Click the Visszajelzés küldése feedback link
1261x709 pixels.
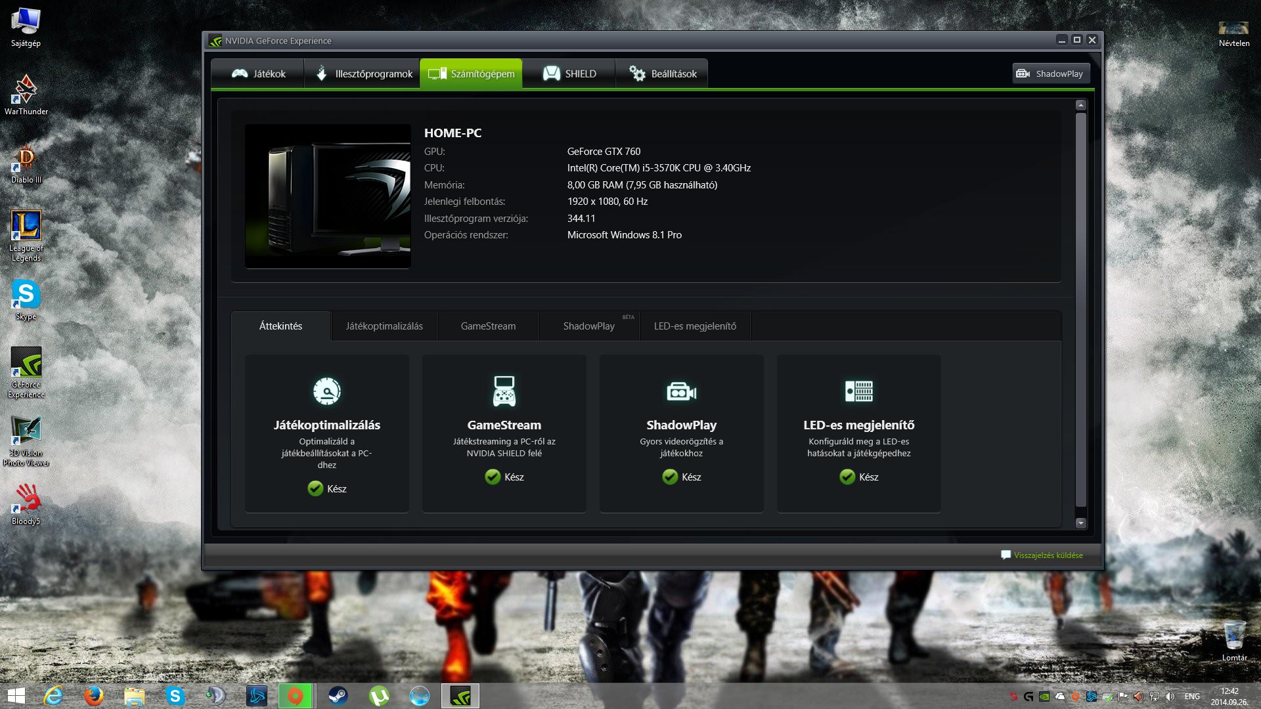click(x=1048, y=555)
